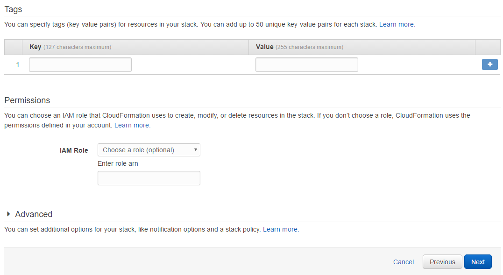This screenshot has width=503, height=275.
Task: Open the IAM Role dropdown
Action: (x=149, y=150)
